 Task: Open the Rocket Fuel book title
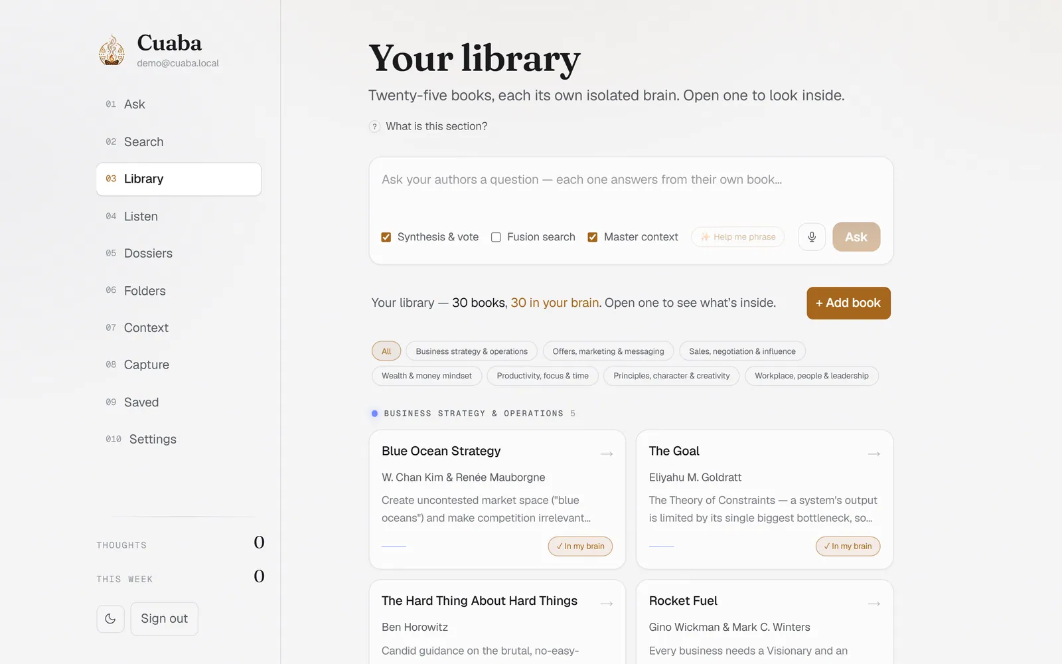coord(683,601)
